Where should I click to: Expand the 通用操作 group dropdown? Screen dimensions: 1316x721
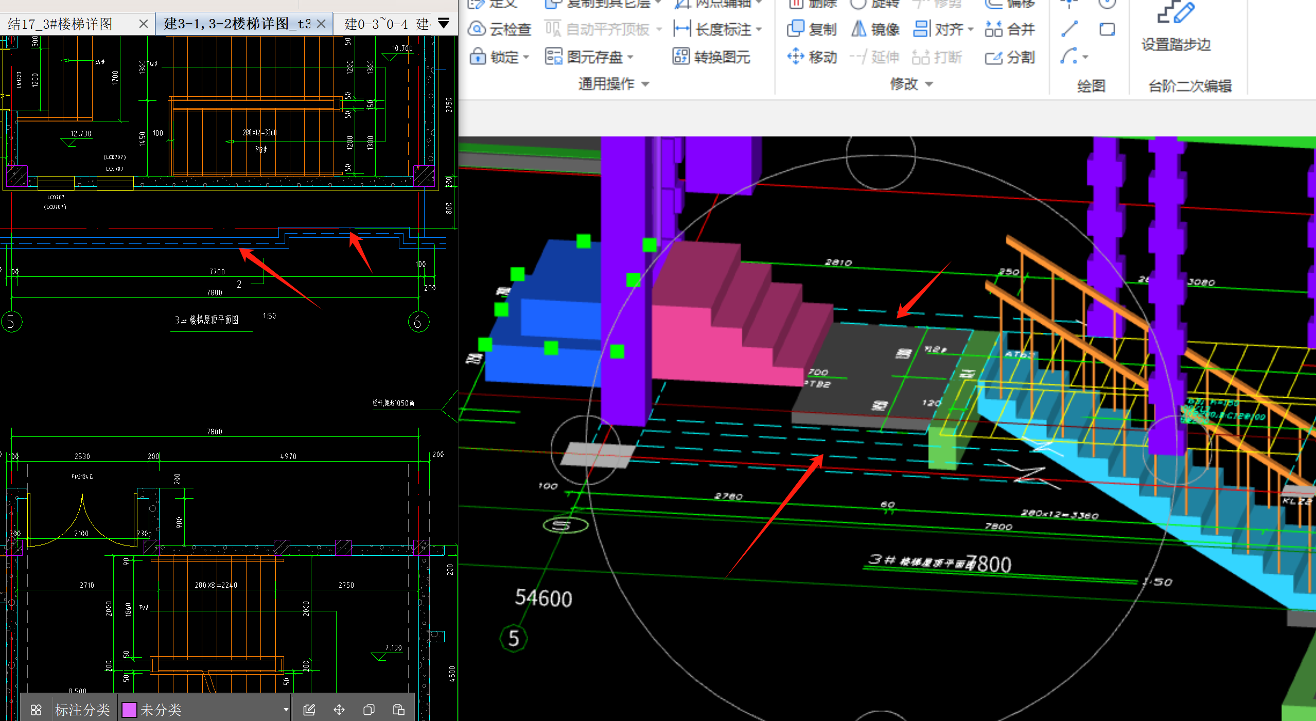[x=645, y=84]
